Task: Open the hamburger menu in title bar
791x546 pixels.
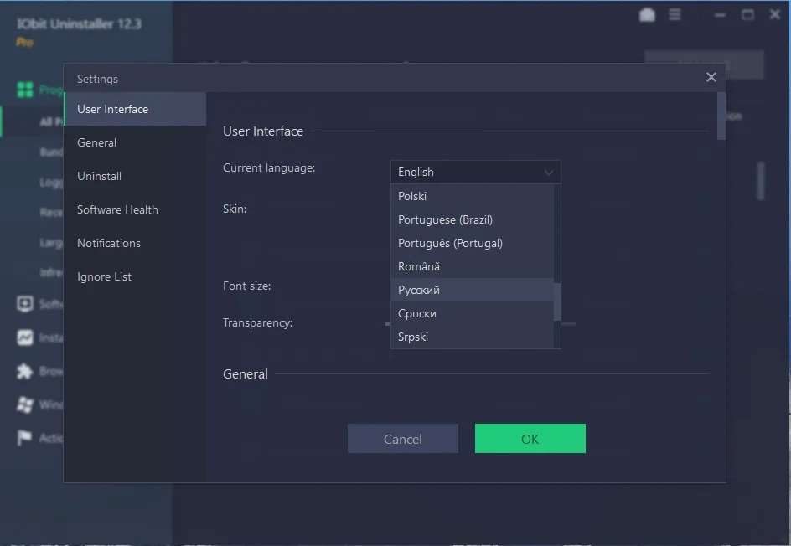Action: (675, 14)
